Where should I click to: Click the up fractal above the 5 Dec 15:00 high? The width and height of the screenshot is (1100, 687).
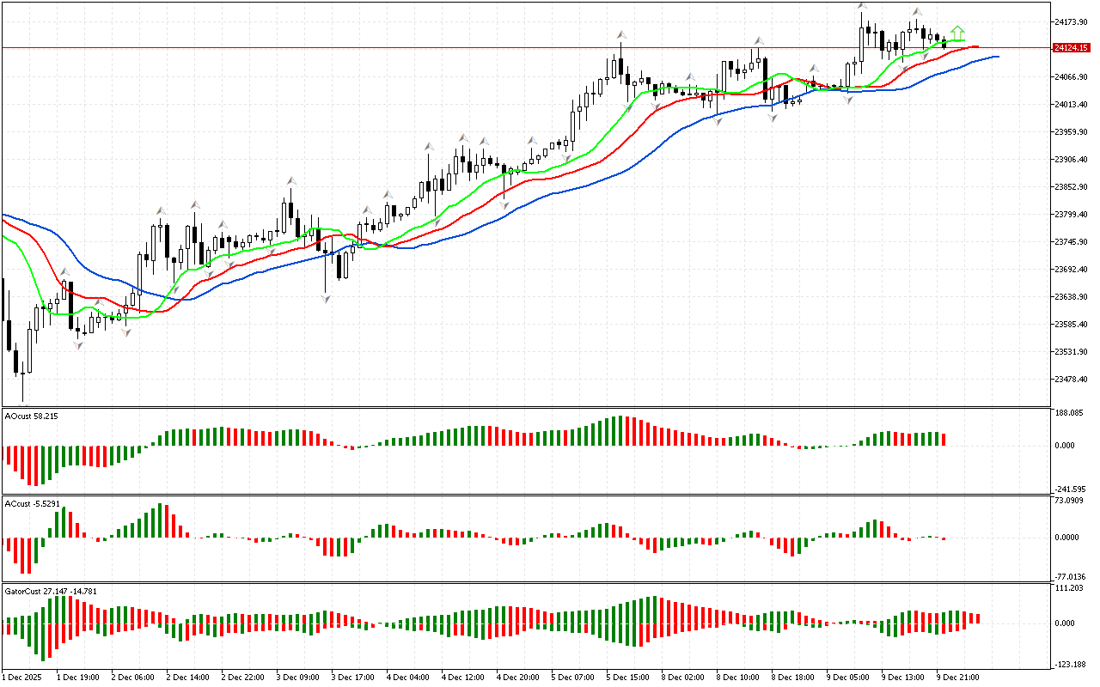(x=620, y=35)
